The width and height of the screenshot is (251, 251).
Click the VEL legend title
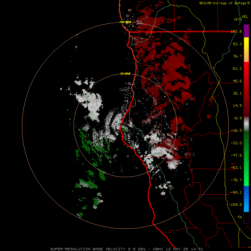point(245,17)
